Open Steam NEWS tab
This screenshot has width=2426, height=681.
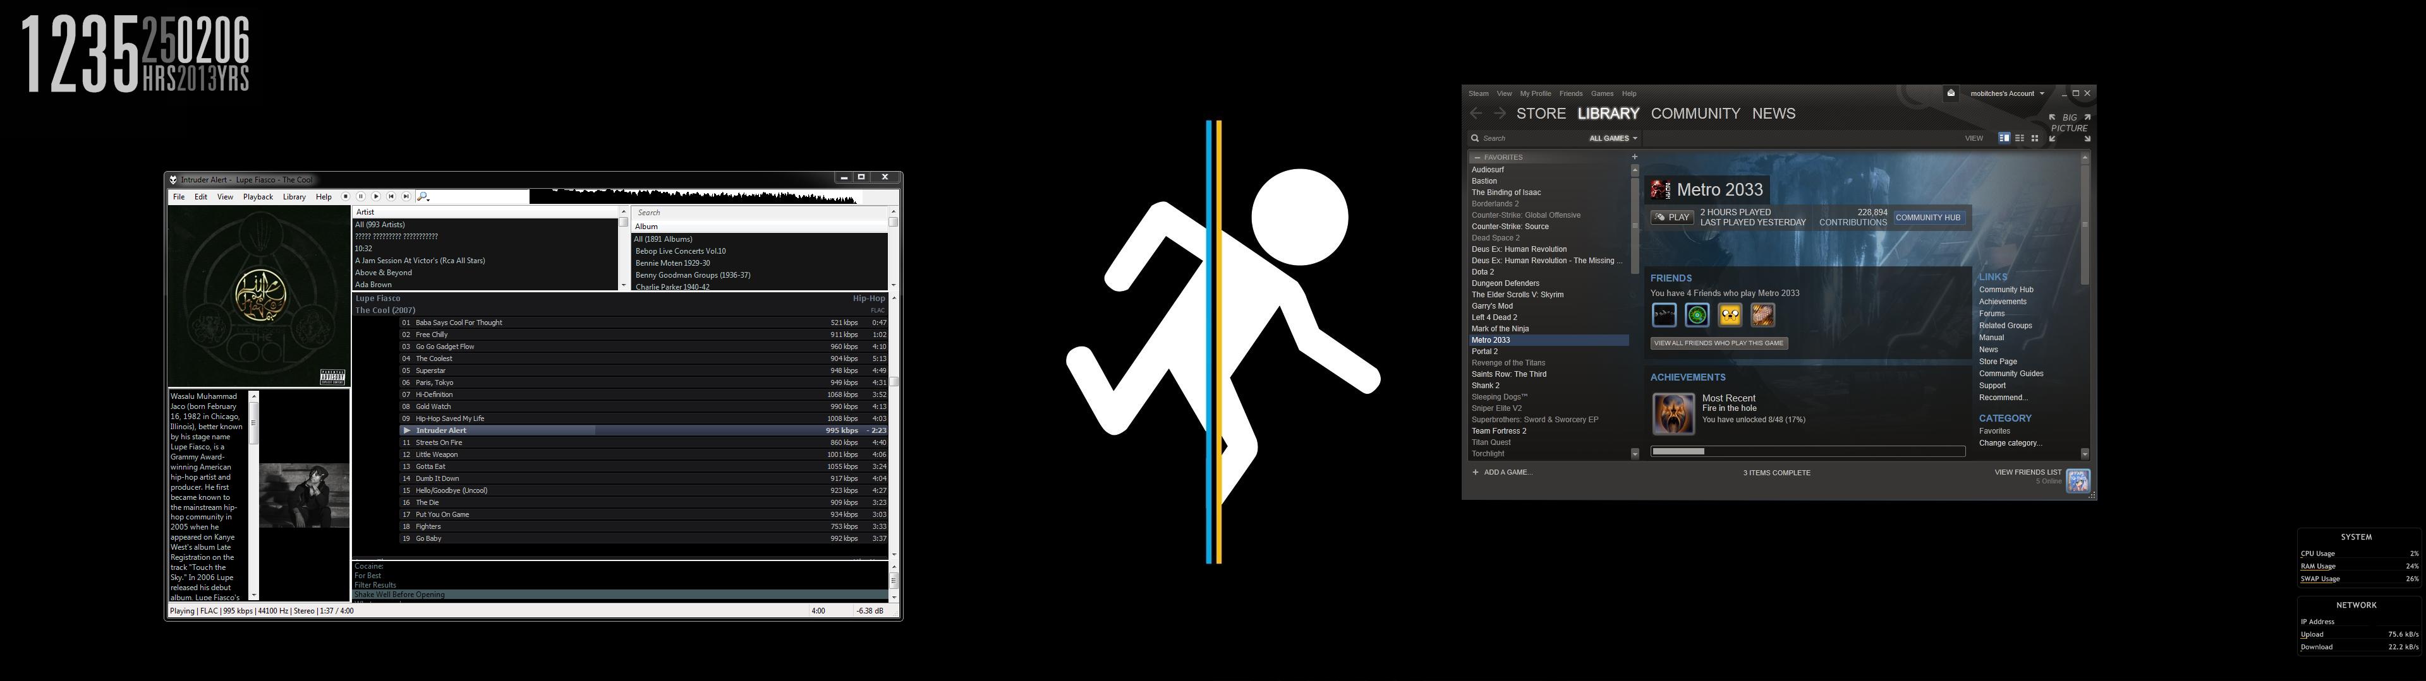1773,114
